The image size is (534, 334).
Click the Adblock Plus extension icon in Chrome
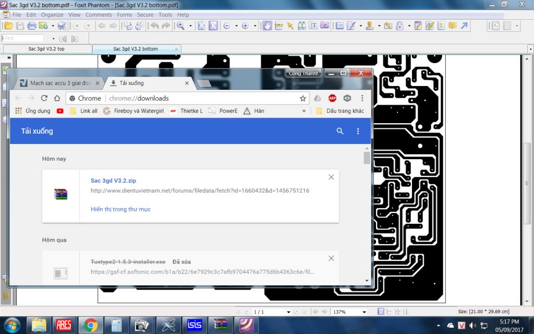(332, 98)
